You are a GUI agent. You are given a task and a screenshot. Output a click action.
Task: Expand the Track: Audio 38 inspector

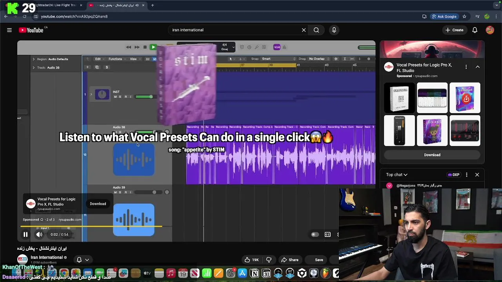(33, 67)
